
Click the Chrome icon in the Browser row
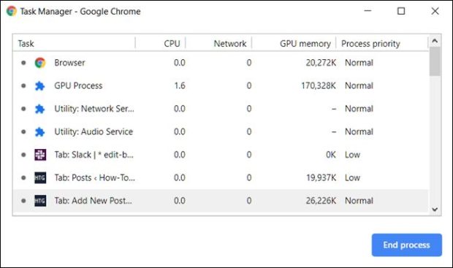click(x=40, y=63)
